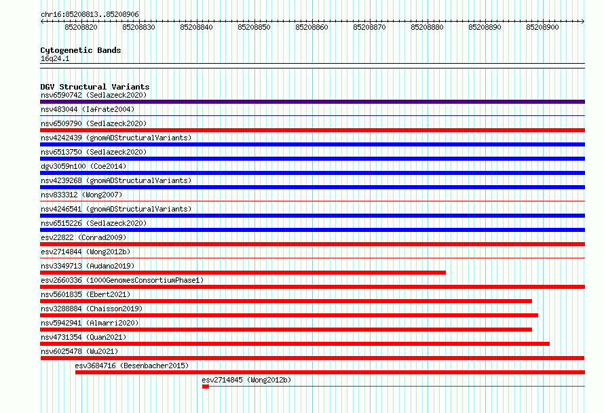
Task: Click the small red esv2714845 block
Action: (x=206, y=387)
